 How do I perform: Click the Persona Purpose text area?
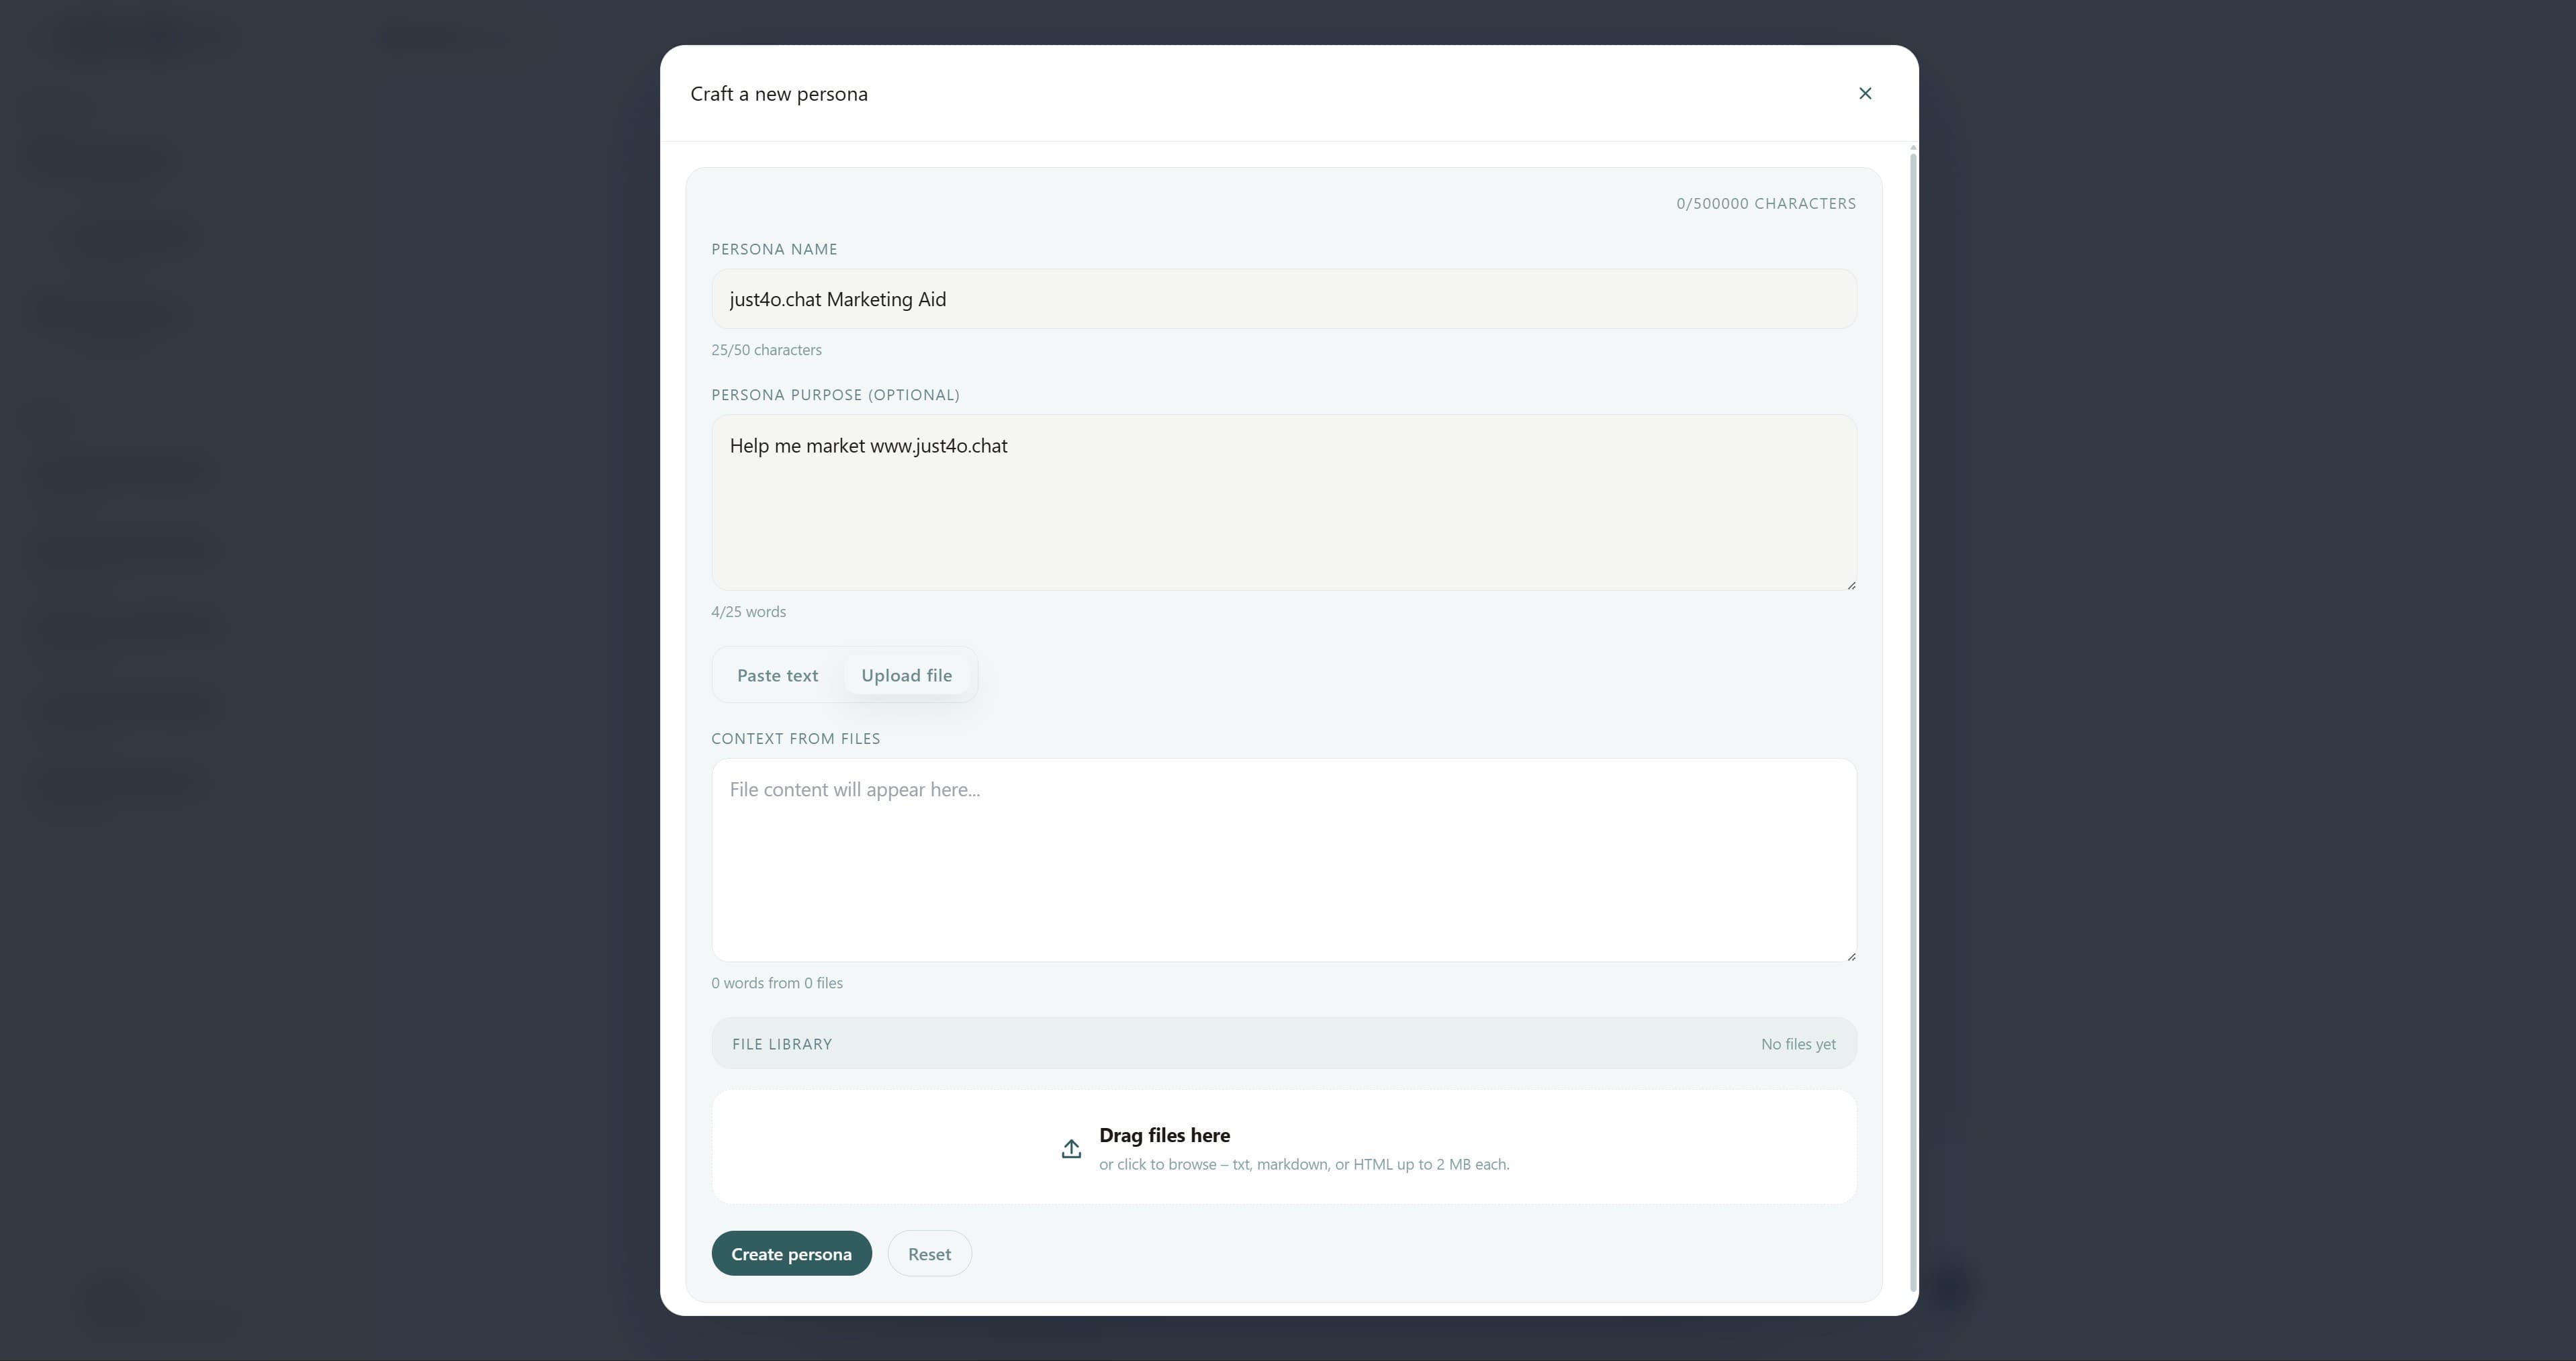[1283, 500]
